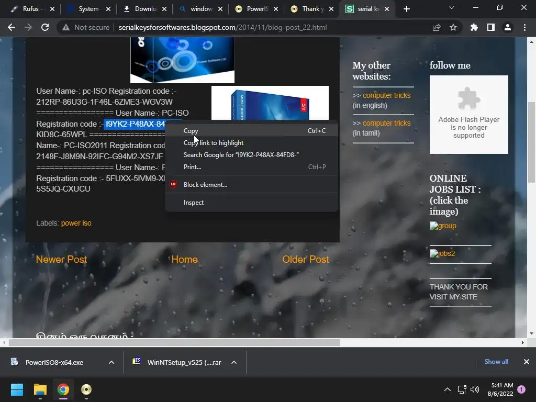Open the tab search dropdown

(452, 7)
